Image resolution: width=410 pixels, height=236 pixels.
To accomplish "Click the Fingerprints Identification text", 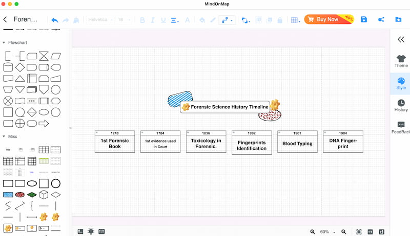I will click(x=252, y=146).
